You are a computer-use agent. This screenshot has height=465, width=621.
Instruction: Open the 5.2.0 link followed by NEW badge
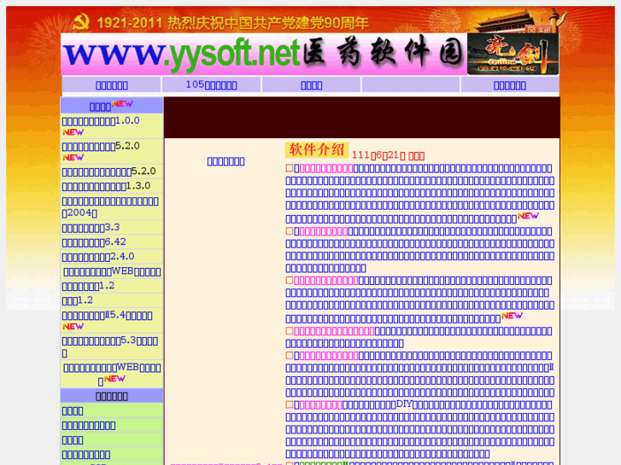(x=101, y=146)
